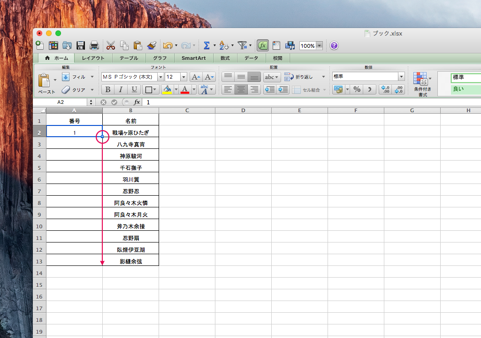
Task: Click the Copy icon
Action: (x=124, y=45)
